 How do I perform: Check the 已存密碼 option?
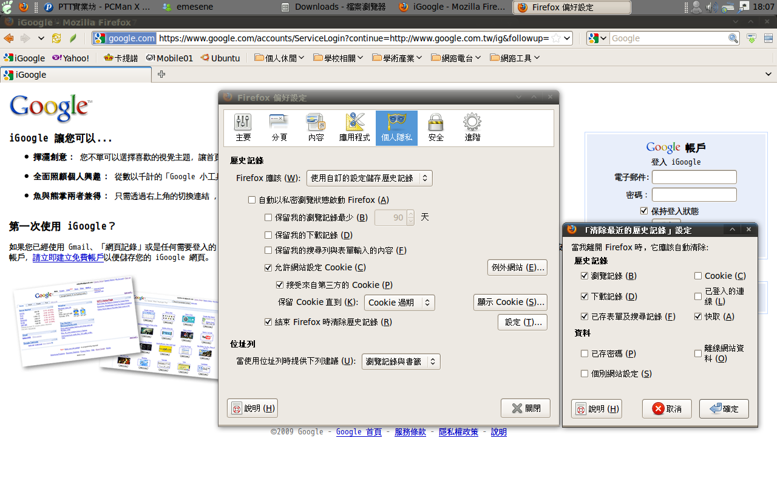(585, 354)
